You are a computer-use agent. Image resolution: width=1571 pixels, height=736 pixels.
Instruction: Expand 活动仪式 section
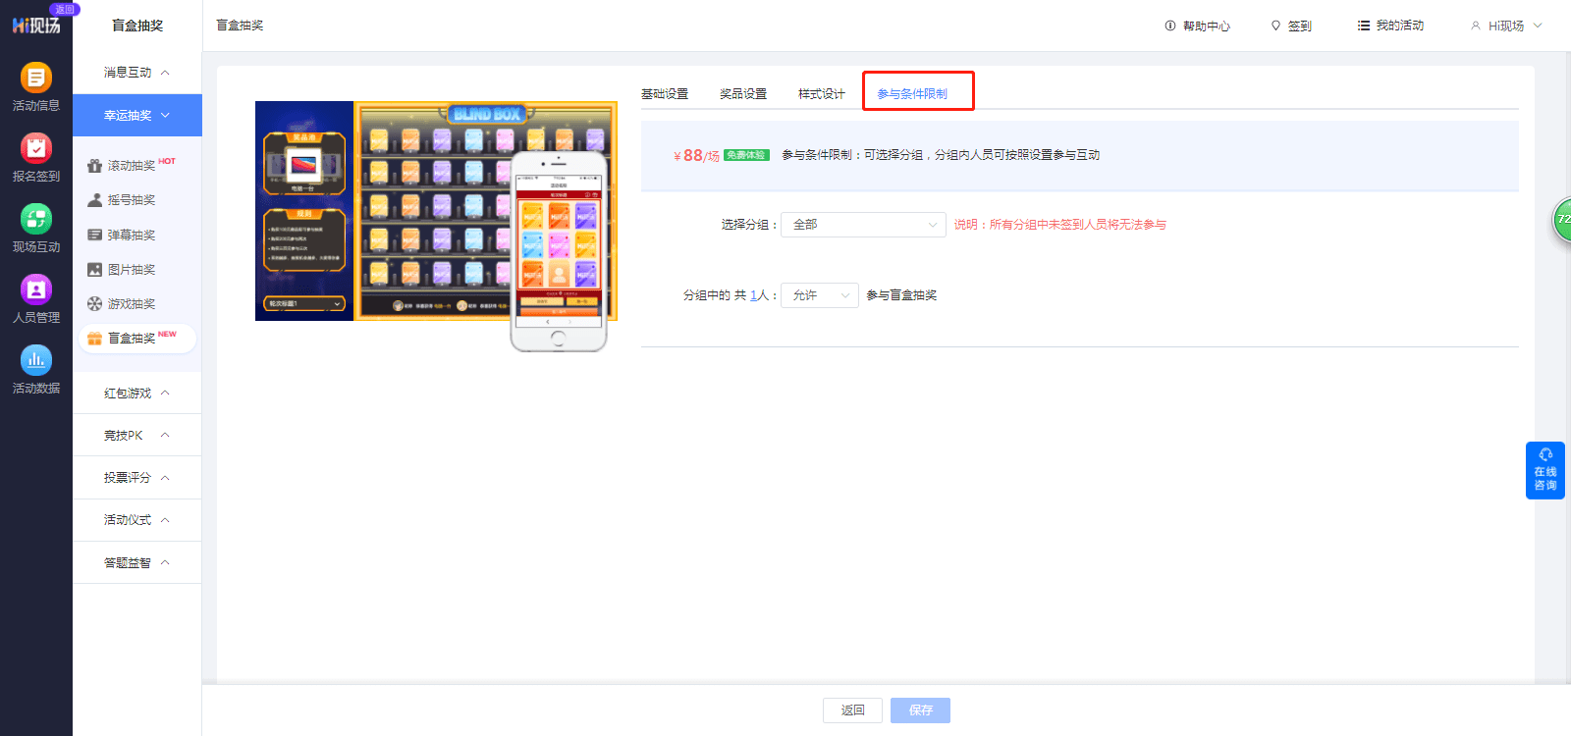[137, 520]
